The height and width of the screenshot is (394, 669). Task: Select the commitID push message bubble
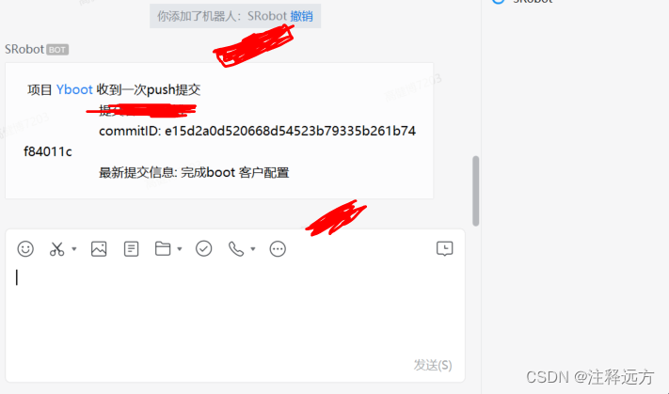tap(219, 131)
